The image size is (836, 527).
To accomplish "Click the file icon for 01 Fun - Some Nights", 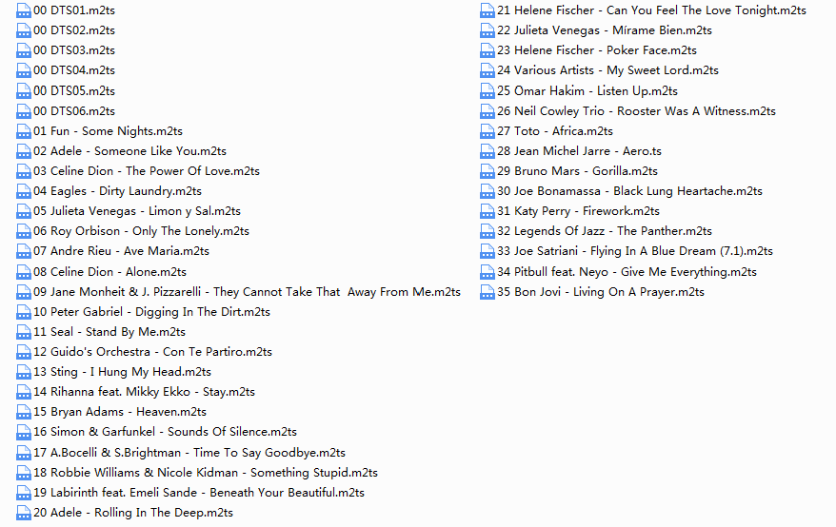I will click(x=24, y=131).
